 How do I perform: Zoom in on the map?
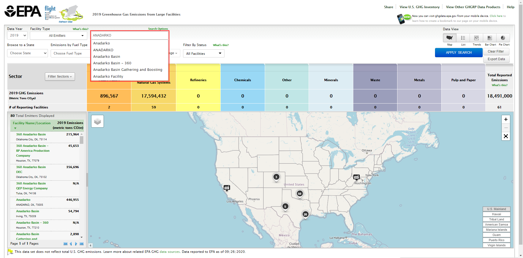pyautogui.click(x=506, y=119)
